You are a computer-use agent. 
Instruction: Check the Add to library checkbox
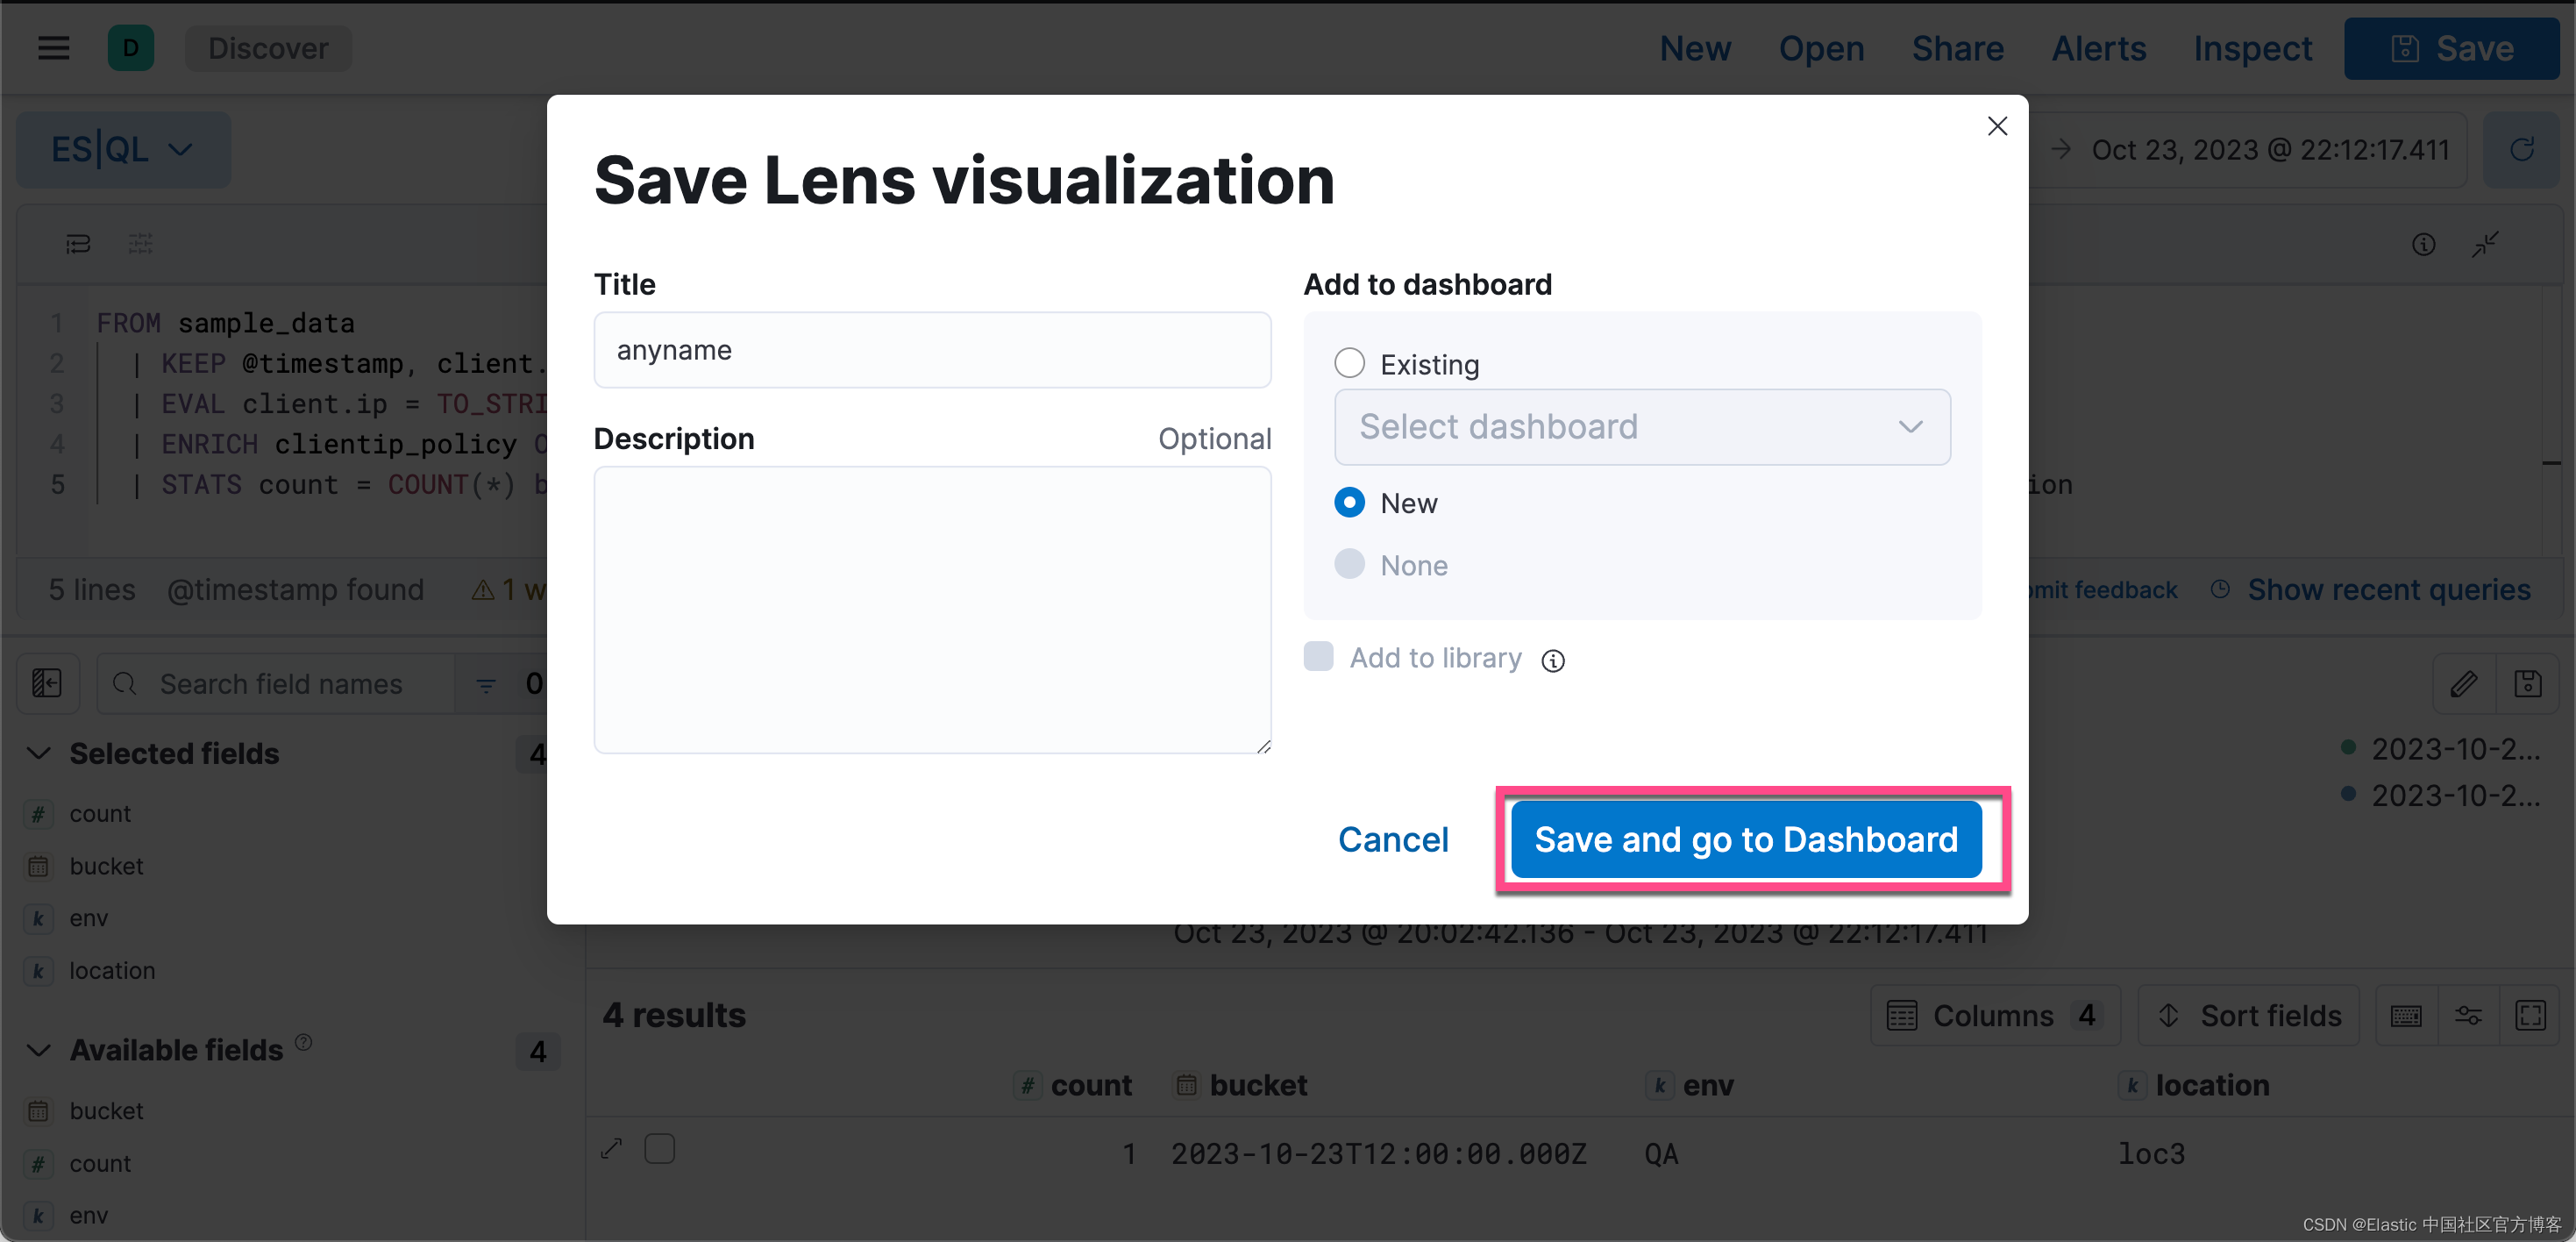[1318, 657]
